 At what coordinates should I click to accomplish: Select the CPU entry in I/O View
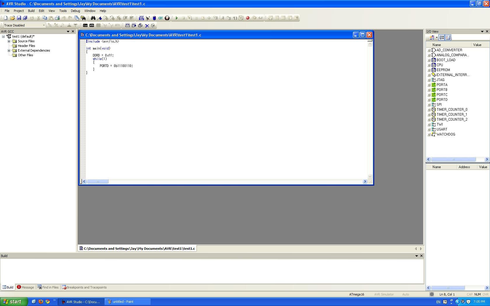(x=439, y=65)
